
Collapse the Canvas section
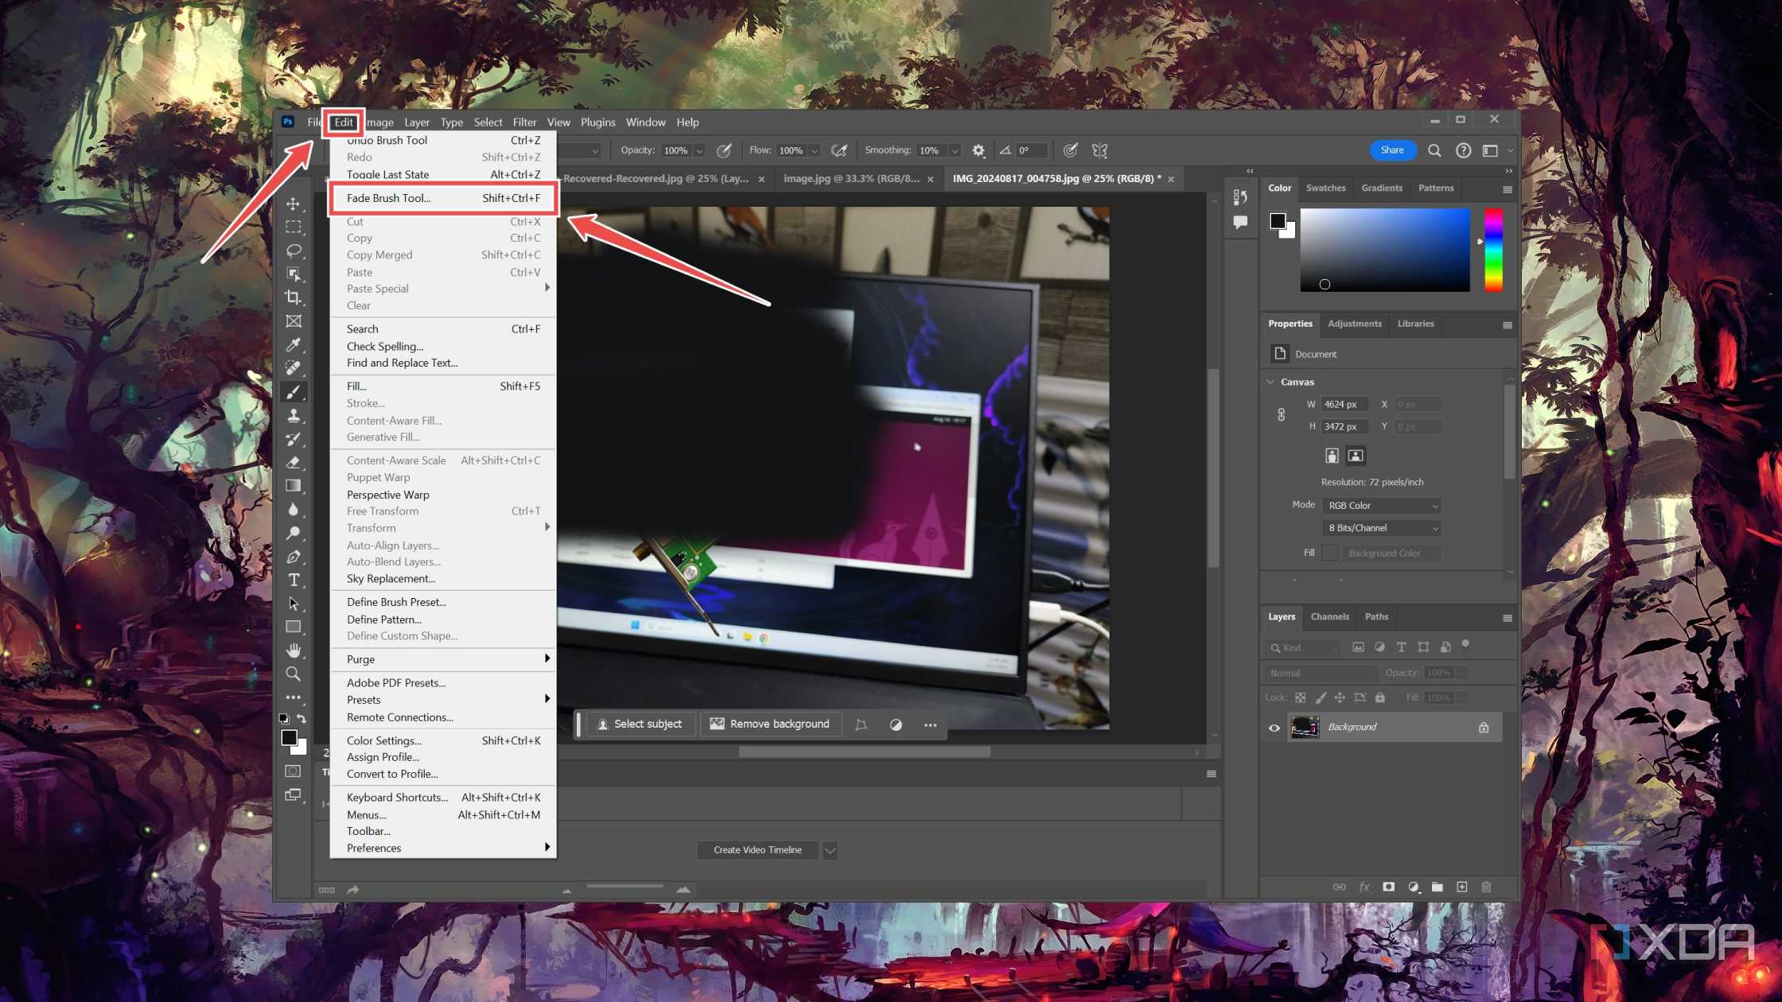coord(1270,382)
